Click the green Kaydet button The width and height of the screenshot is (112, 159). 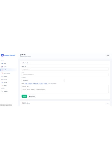(x=24, y=96)
